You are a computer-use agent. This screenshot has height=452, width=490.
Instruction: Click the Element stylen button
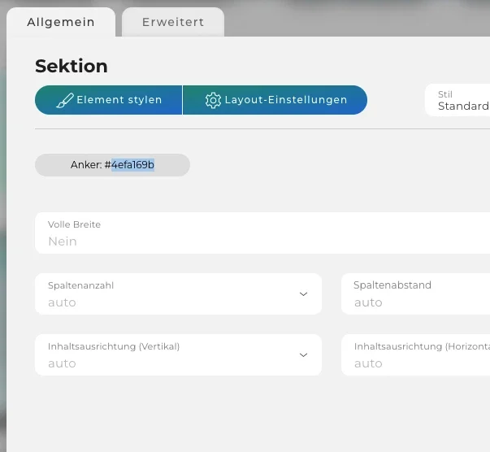click(x=108, y=100)
